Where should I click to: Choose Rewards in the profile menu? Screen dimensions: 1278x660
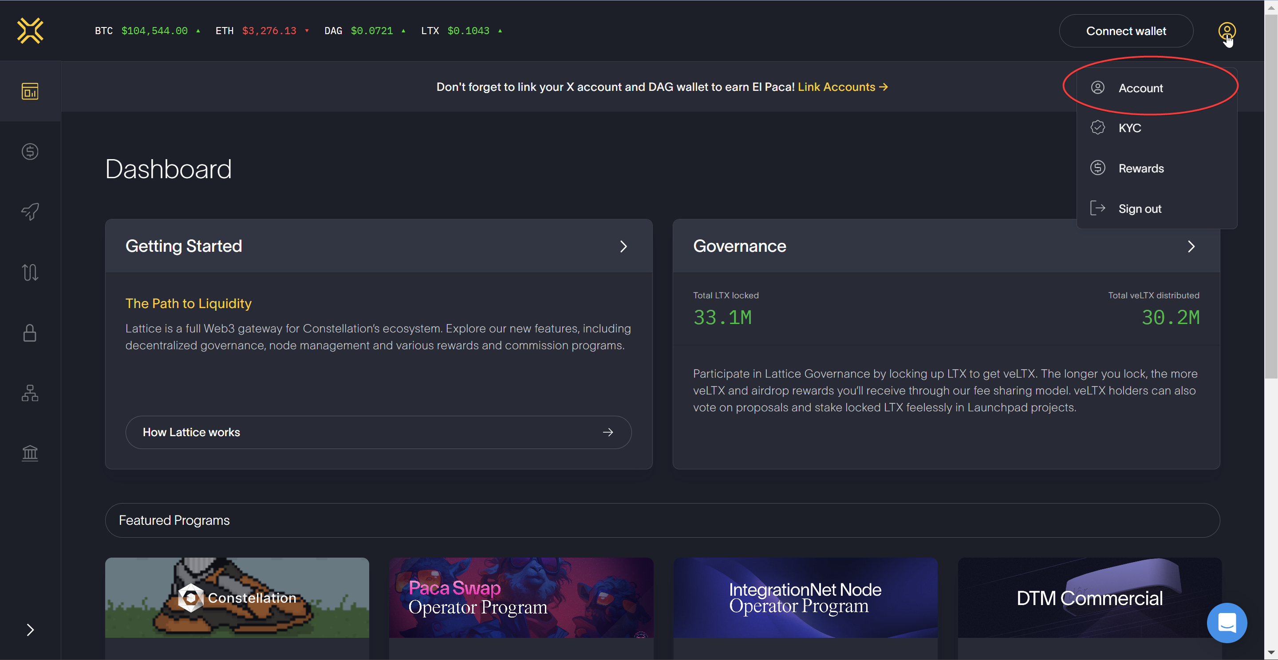click(1140, 168)
